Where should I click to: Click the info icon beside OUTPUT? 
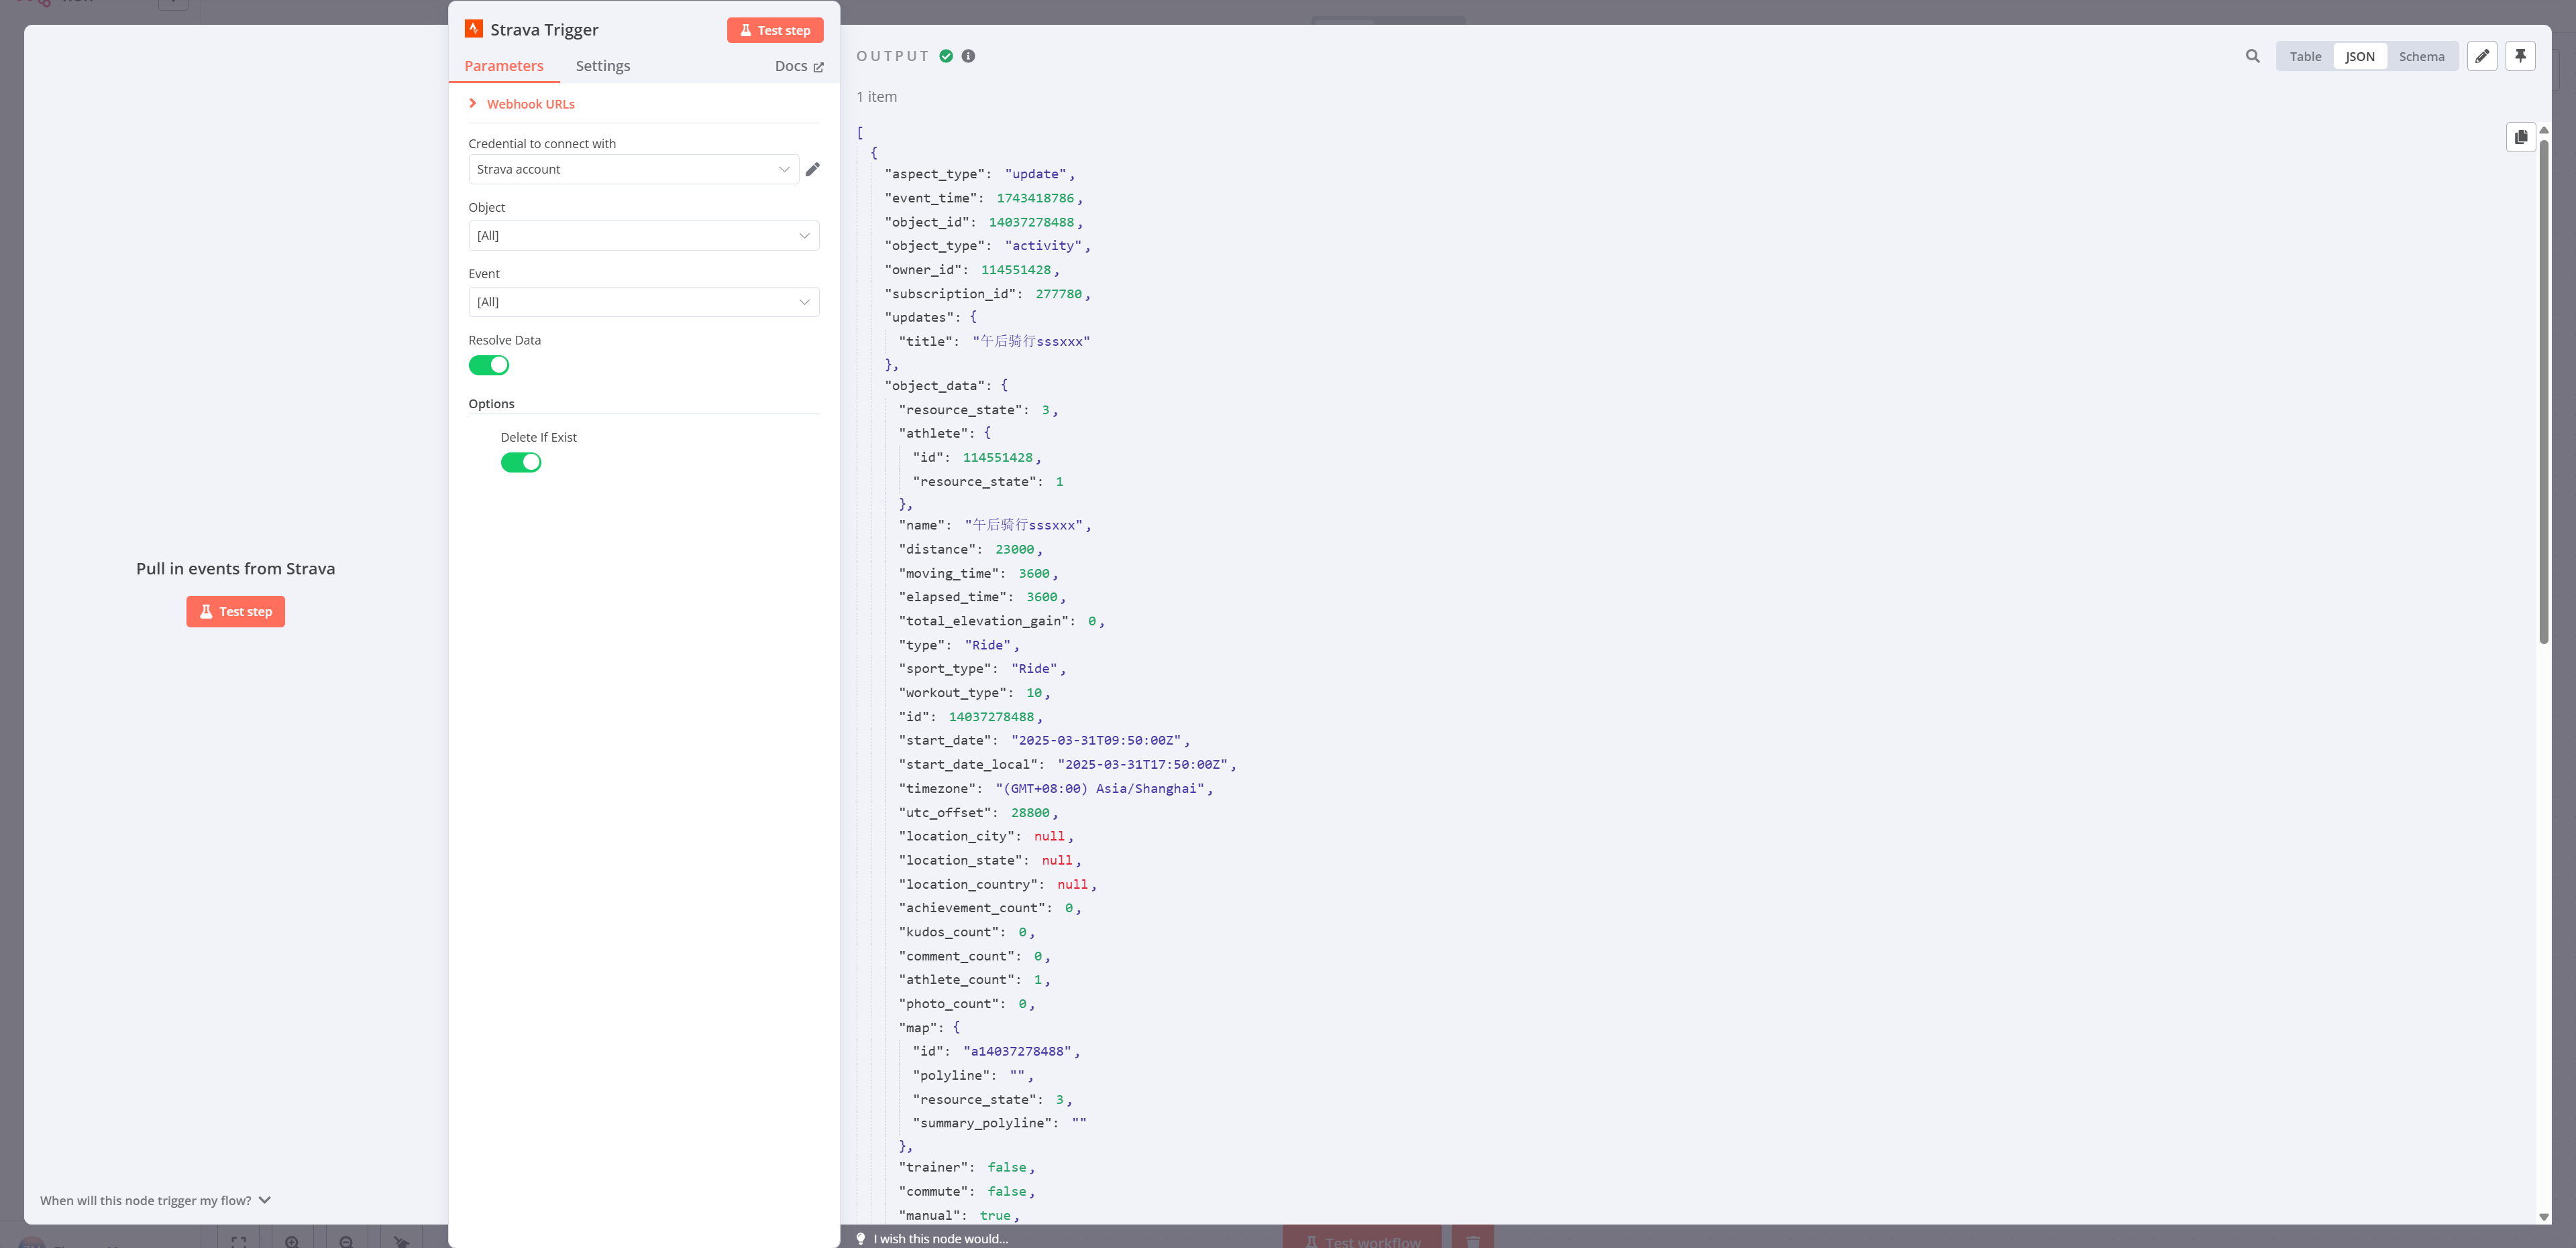pos(968,56)
